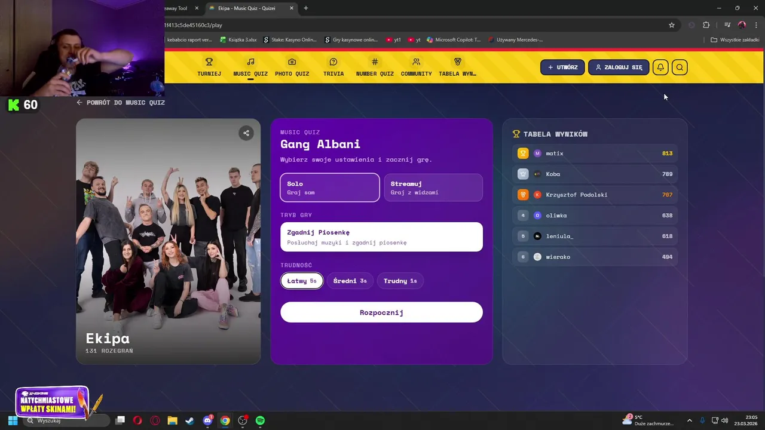This screenshot has width=765, height=430.
Task: Open the yt1 bookmark
Action: tap(393, 40)
